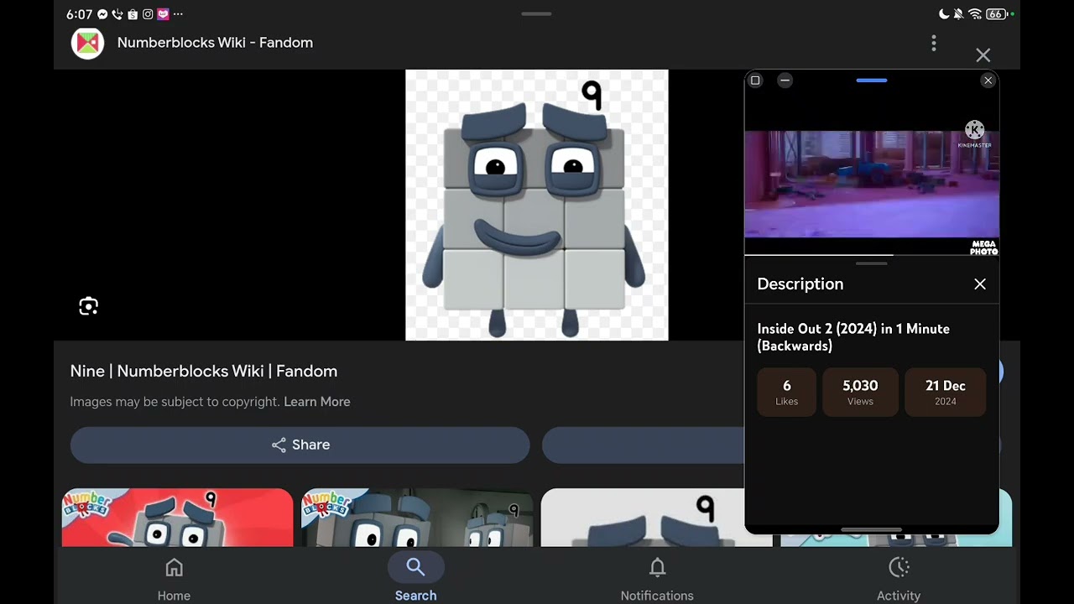Screen dimensions: 1074x604
Task: Tap the Inside Out 2 video player
Action: pyautogui.click(x=872, y=185)
